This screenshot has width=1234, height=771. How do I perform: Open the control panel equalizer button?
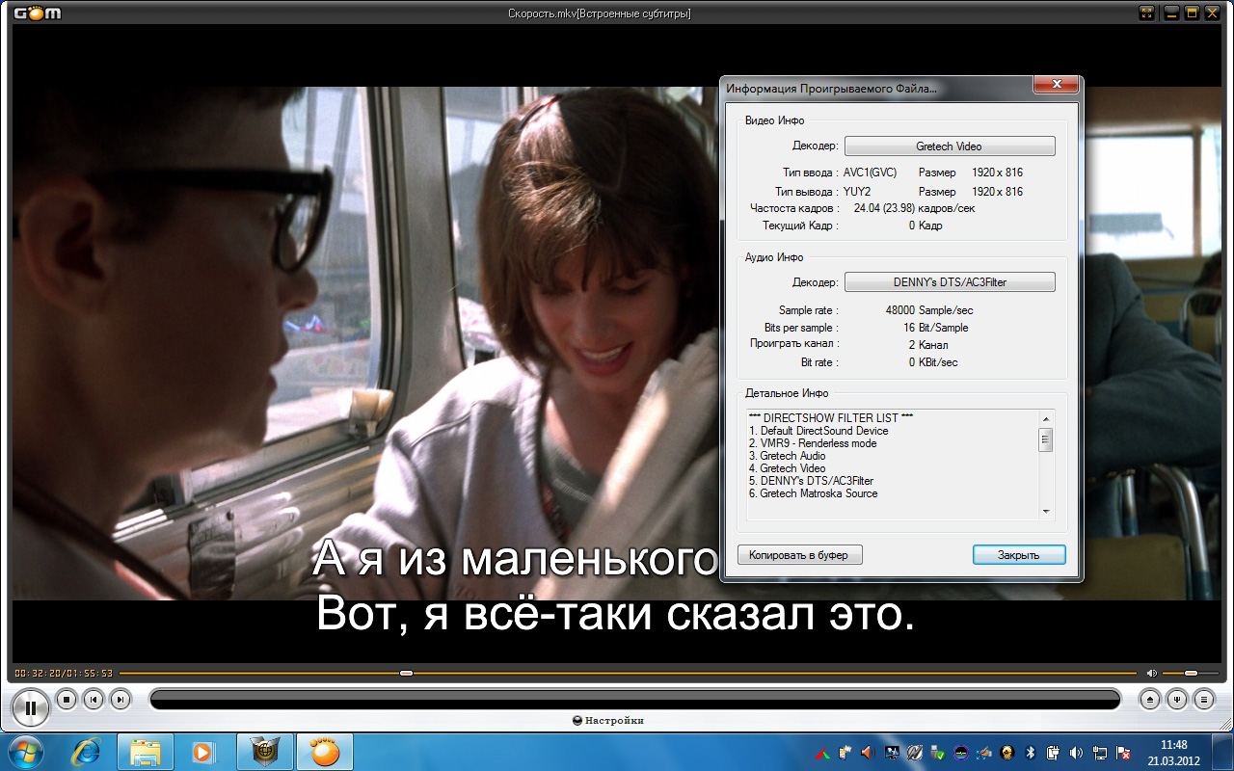point(1176,700)
